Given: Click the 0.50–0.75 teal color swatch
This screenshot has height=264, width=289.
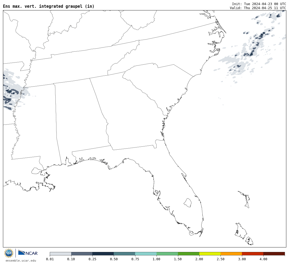Looking at the screenshot, I should tap(125, 254).
